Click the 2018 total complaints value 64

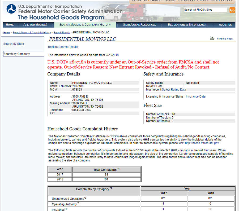pyautogui.click(x=106, y=179)
